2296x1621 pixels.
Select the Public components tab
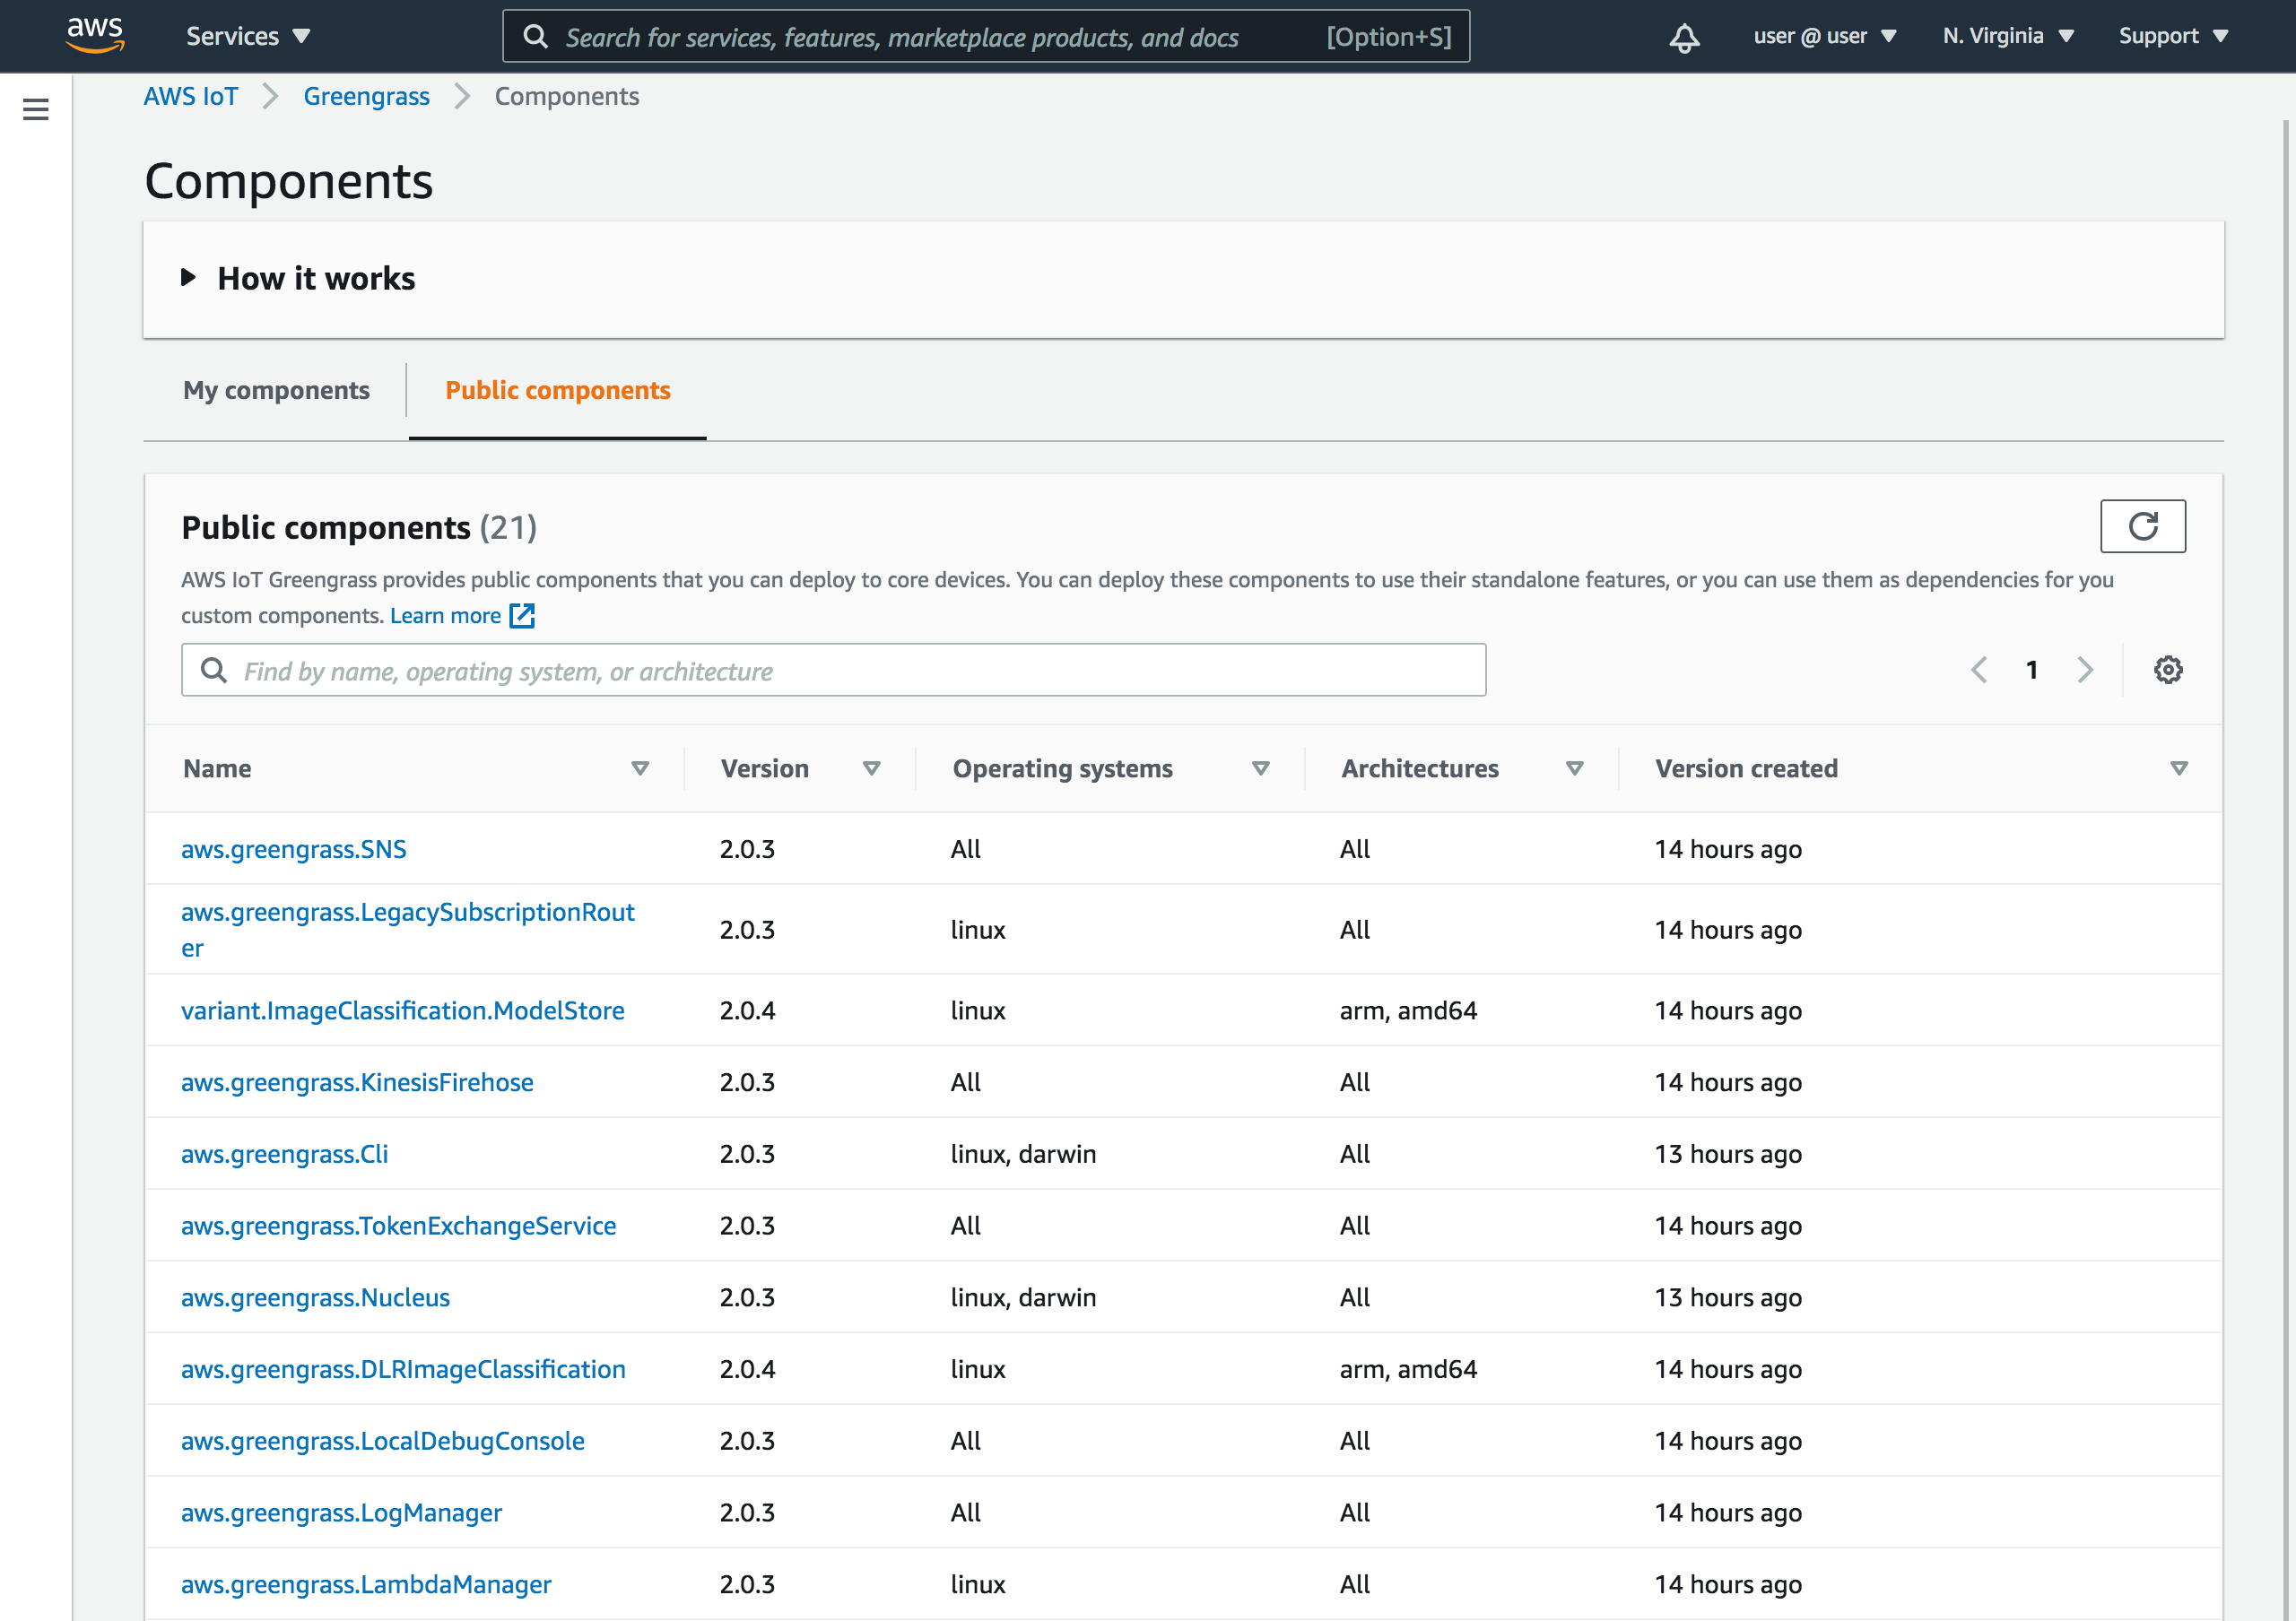557,390
